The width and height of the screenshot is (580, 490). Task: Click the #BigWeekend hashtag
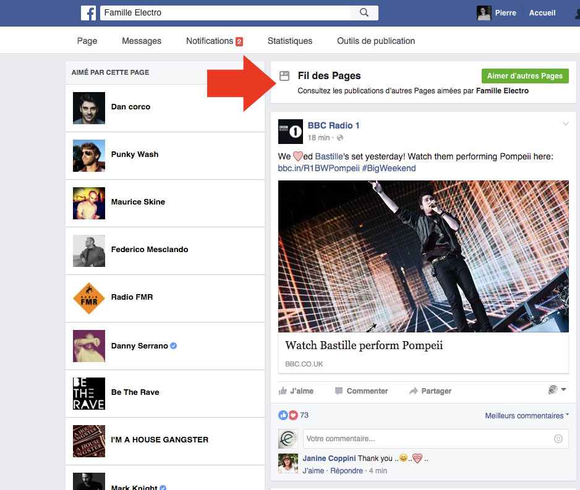pyautogui.click(x=389, y=169)
